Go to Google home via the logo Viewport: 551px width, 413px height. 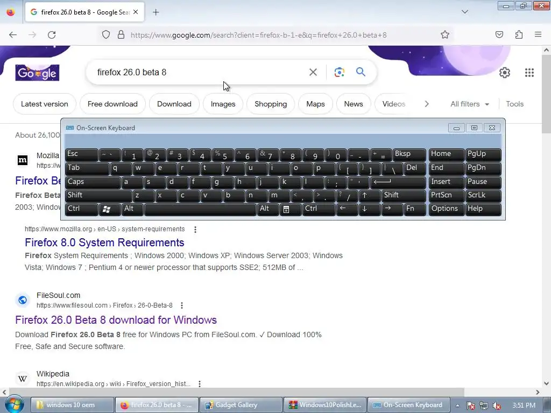(x=37, y=73)
